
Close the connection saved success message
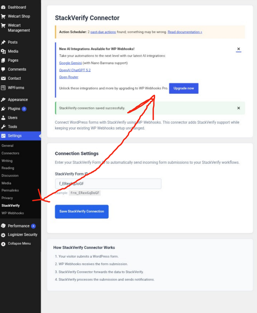238,108
